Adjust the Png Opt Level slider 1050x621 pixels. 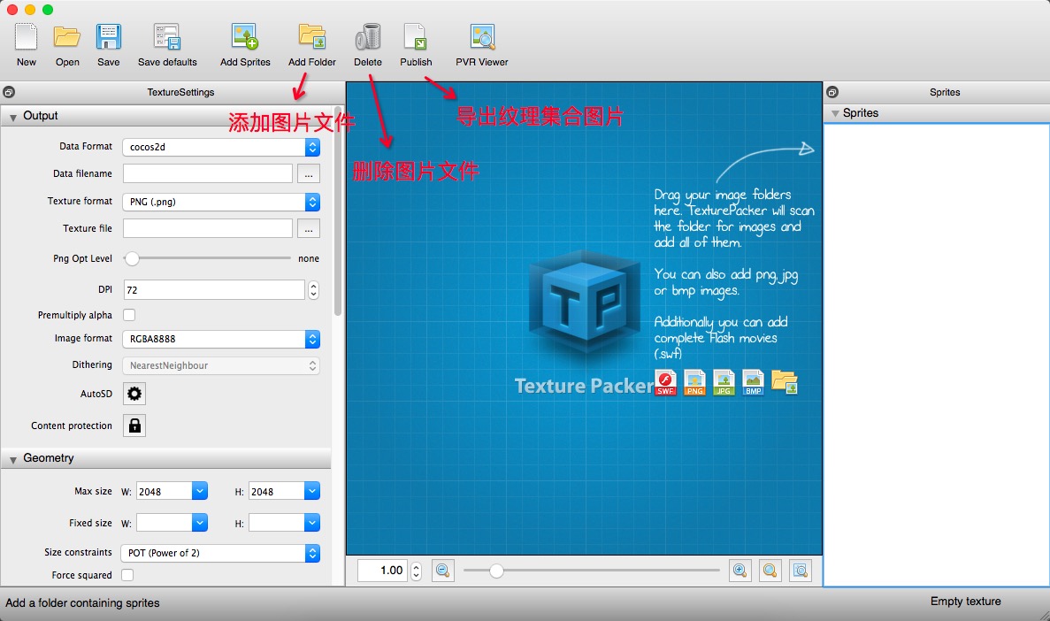point(131,259)
